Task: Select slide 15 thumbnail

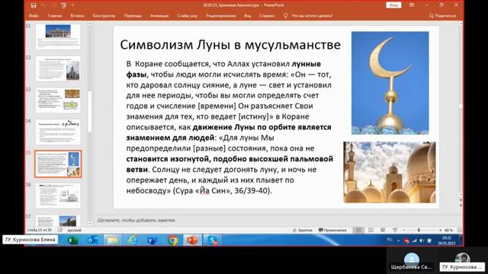Action: click(58, 164)
